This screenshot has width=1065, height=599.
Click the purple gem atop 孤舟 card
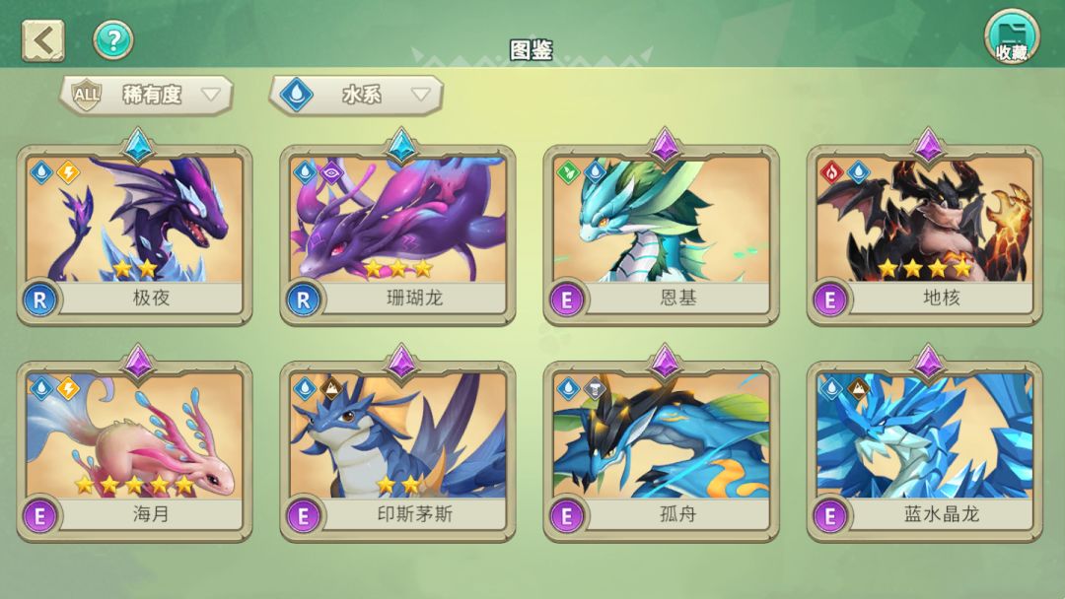(x=665, y=362)
